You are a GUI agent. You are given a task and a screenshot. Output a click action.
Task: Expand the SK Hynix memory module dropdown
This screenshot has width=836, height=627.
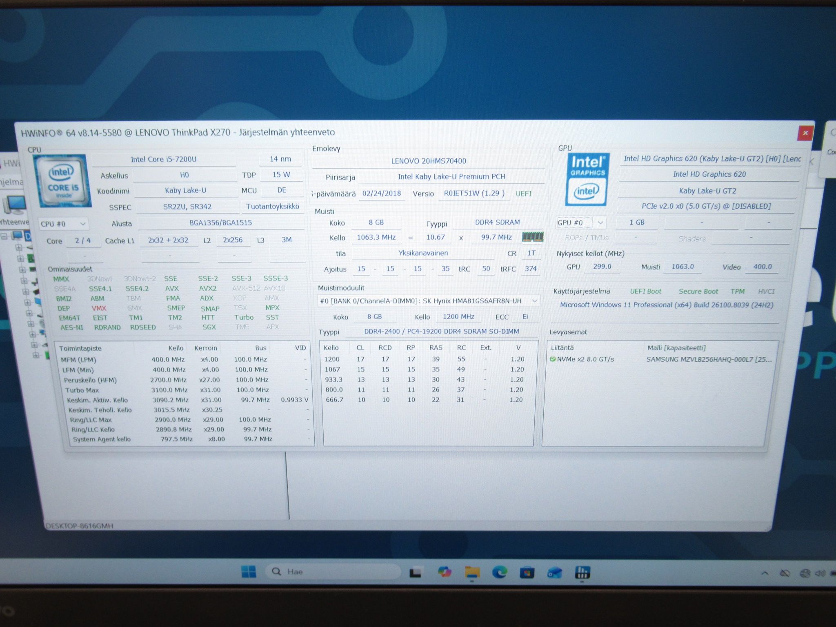[429, 301]
